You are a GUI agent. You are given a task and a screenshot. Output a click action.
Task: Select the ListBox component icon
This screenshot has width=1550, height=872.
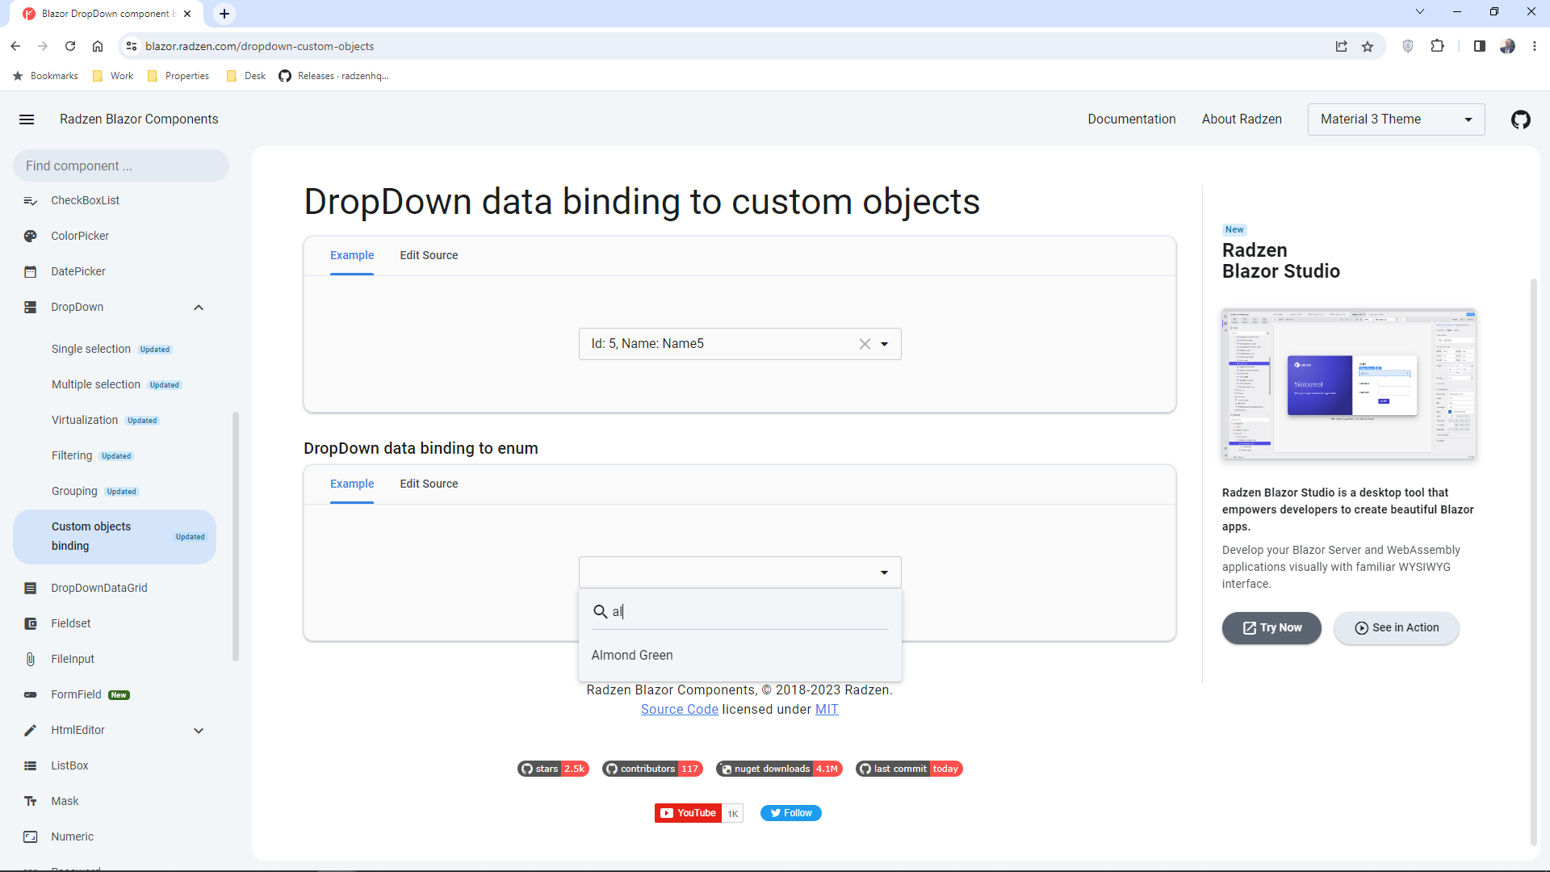point(30,765)
